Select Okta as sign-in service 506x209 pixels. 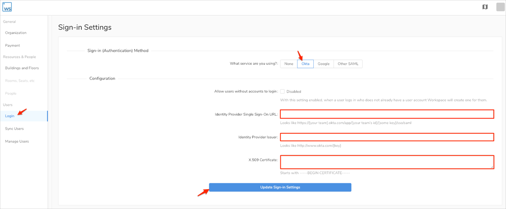coord(305,64)
